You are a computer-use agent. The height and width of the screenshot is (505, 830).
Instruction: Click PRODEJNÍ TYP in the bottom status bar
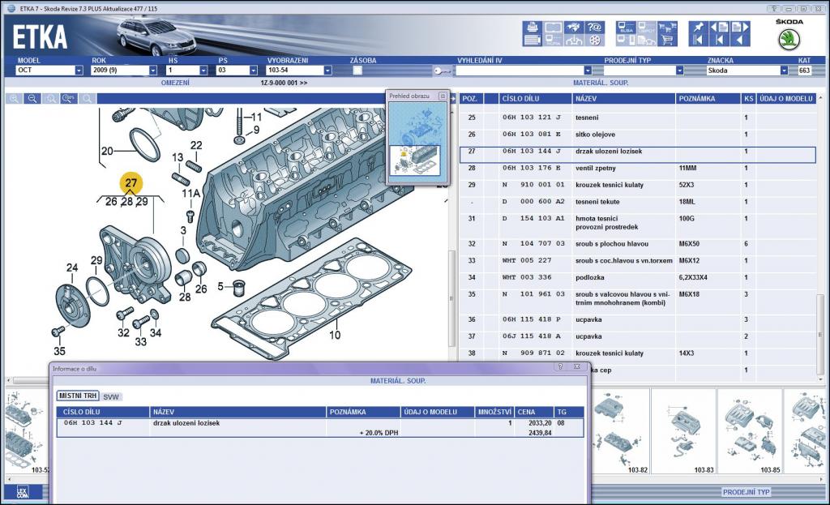pyautogui.click(x=747, y=492)
